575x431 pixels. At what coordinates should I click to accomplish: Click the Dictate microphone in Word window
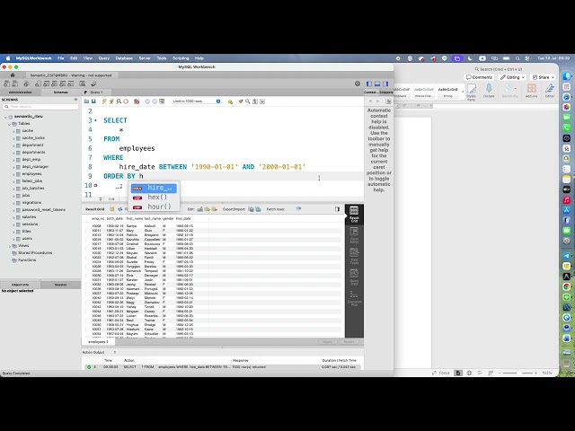[489, 90]
